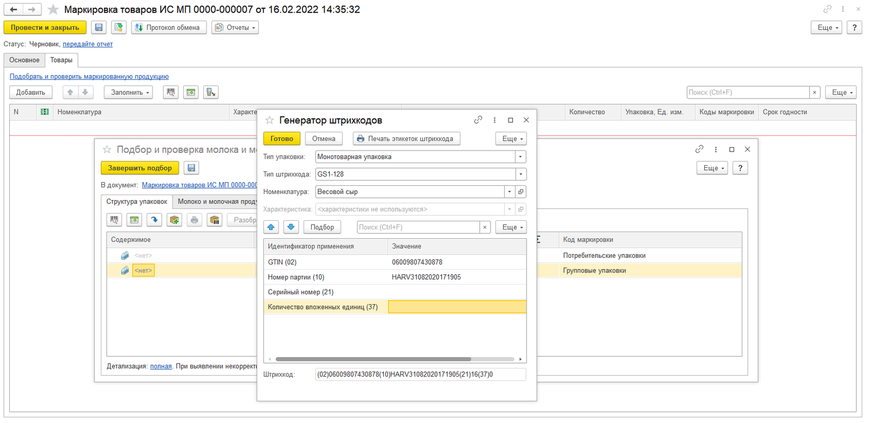Image resolution: width=872 pixels, height=423 pixels.
Task: Click Печать этикеток штрихкода button
Action: click(407, 138)
